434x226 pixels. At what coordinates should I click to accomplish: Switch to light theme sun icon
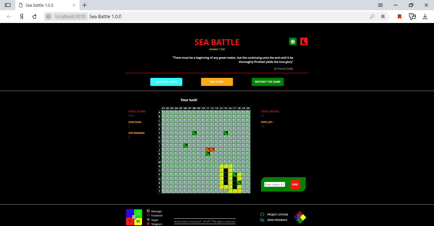[293, 41]
